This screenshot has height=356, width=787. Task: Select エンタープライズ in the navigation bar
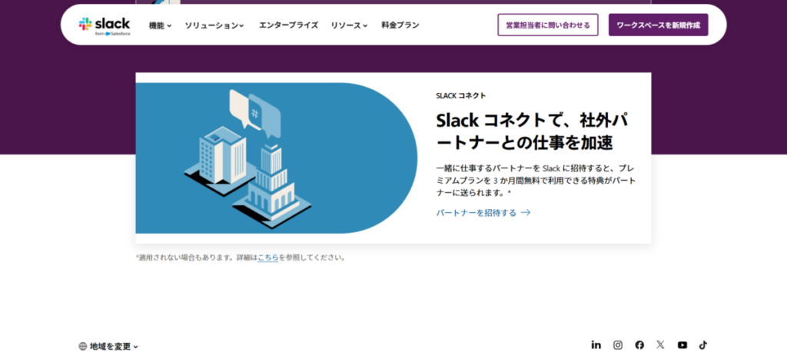coord(288,25)
